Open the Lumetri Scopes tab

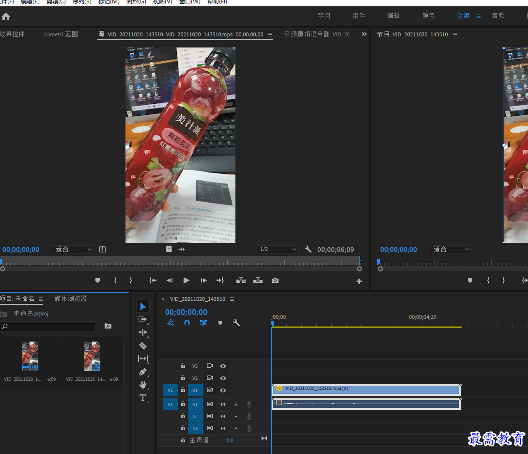(x=61, y=34)
